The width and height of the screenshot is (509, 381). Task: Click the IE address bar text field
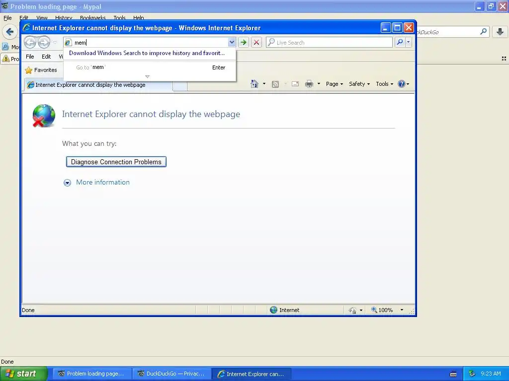click(150, 43)
